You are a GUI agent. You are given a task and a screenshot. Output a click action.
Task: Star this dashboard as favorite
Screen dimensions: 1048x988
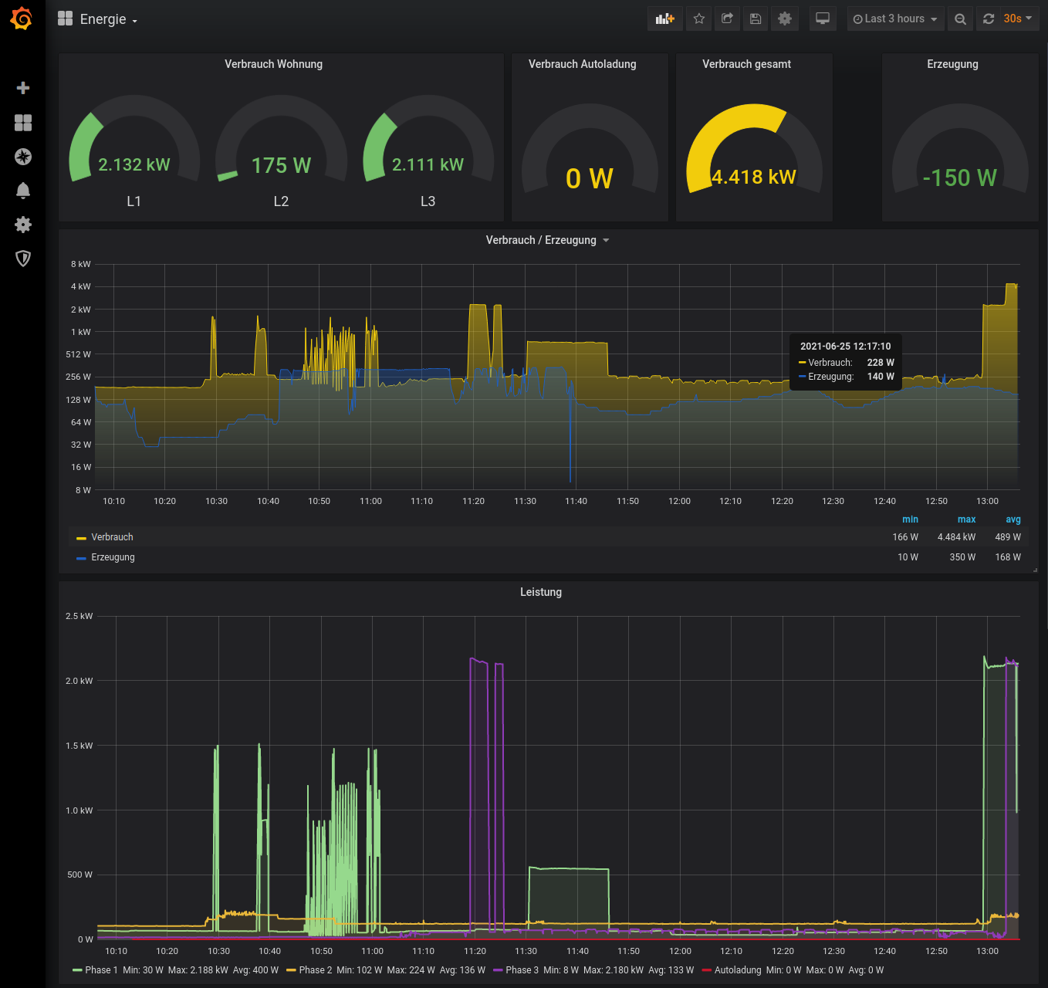(x=699, y=19)
